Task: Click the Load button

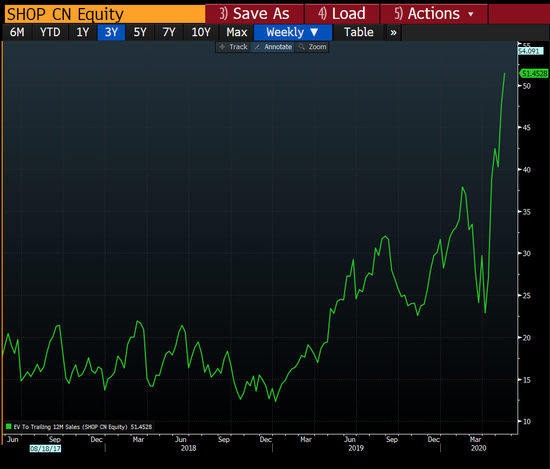Action: [342, 14]
